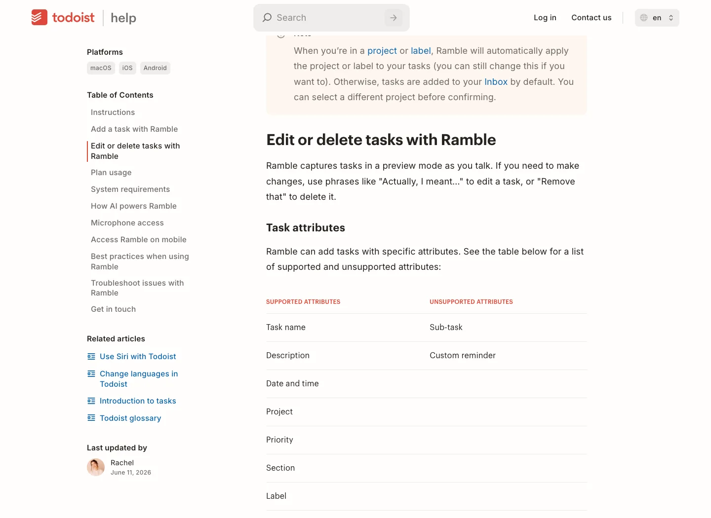711x518 pixels.
Task: Click the Sub-task table cell
Action: click(446, 327)
